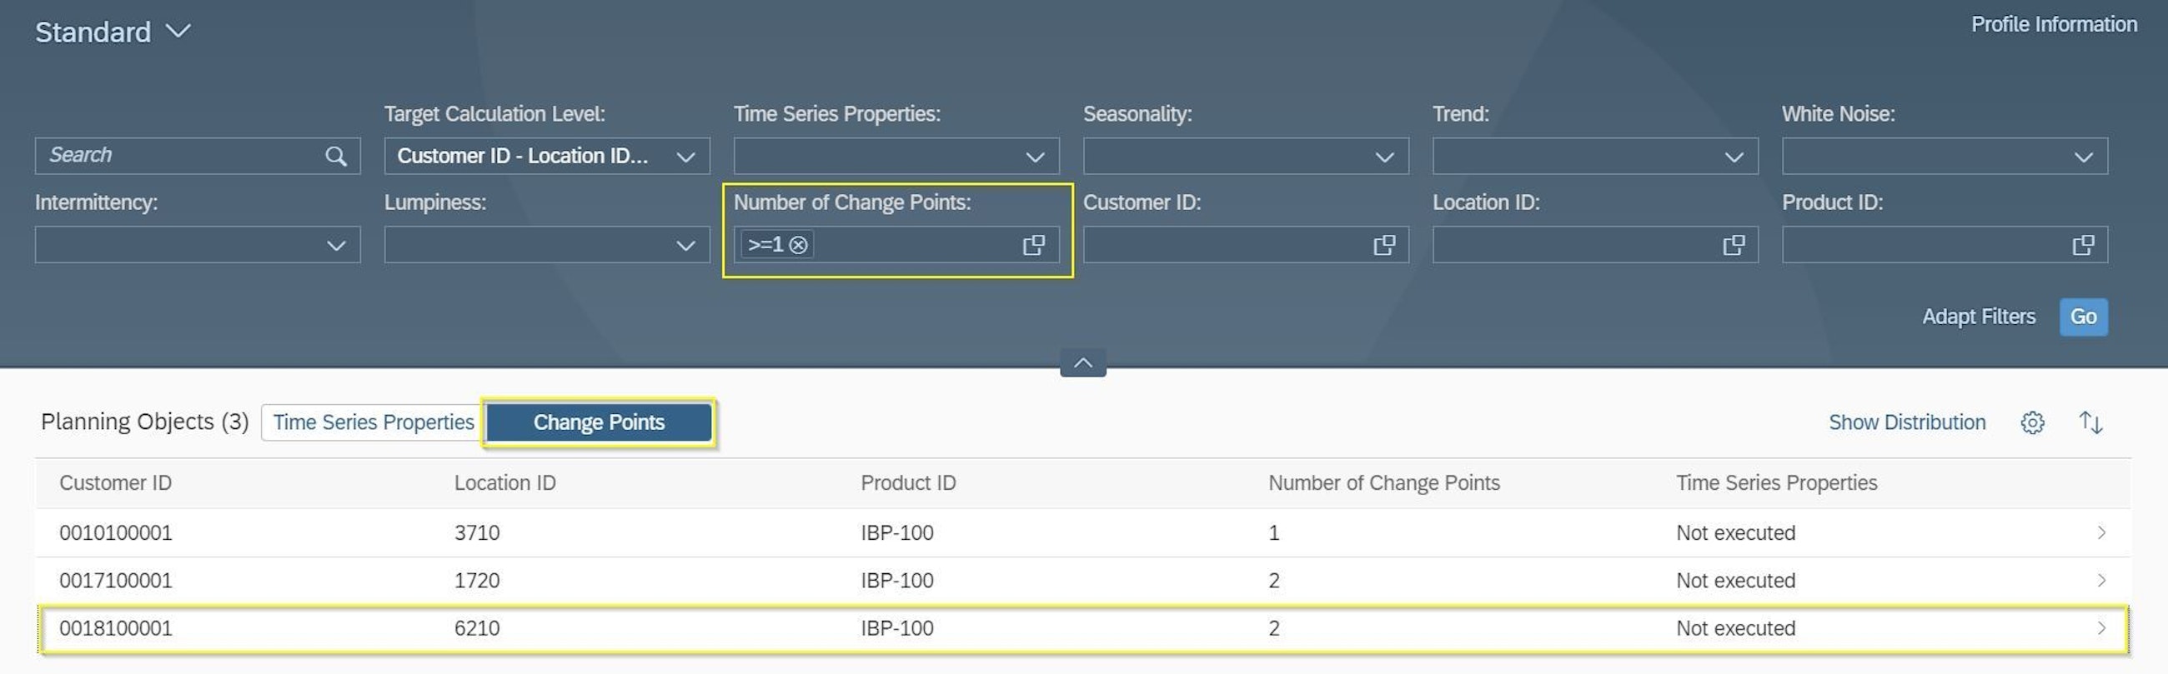This screenshot has width=2168, height=674.
Task: Expand the White Noise dropdown
Action: tap(2082, 157)
